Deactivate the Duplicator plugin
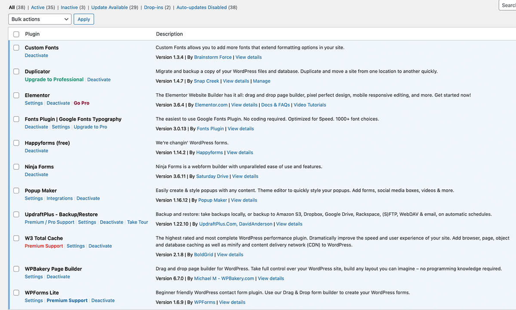Image resolution: width=516 pixels, height=310 pixels. [x=99, y=80]
